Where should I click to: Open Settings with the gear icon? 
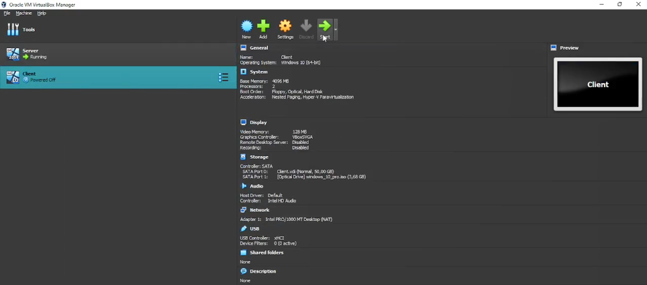tap(285, 29)
